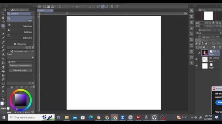The image size is (222, 124).
Task: Select the Operation sub tool group tab
Action: (19, 14)
